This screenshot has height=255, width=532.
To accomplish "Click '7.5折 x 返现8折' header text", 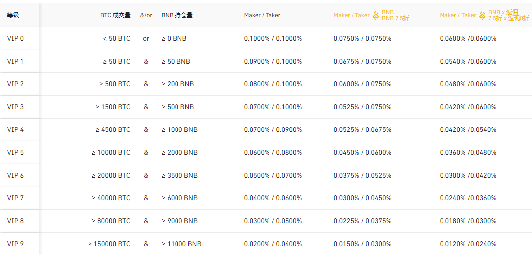I will pos(509,19).
